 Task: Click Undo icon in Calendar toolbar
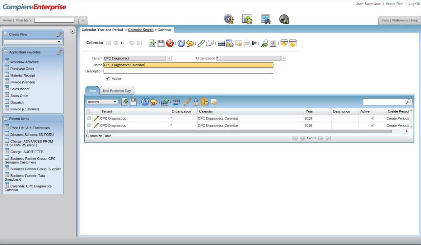click(x=190, y=43)
